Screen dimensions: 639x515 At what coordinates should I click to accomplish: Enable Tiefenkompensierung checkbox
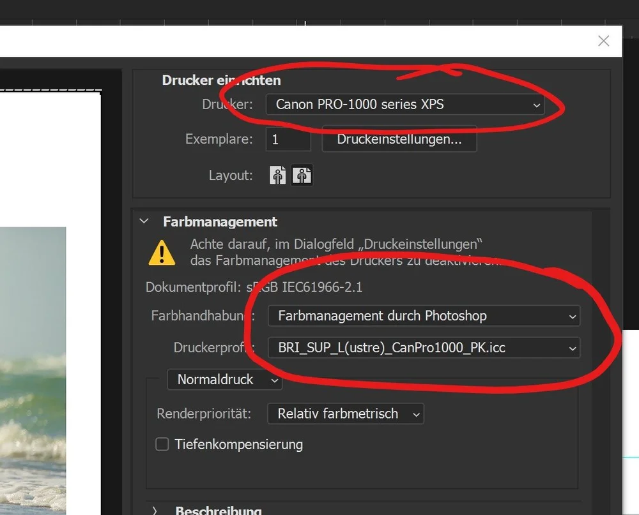point(162,444)
